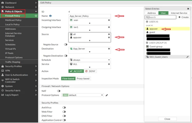The width and height of the screenshot is (192, 123).
Task: Click the WiFi & Switch Controller icon
Action: (2, 80)
